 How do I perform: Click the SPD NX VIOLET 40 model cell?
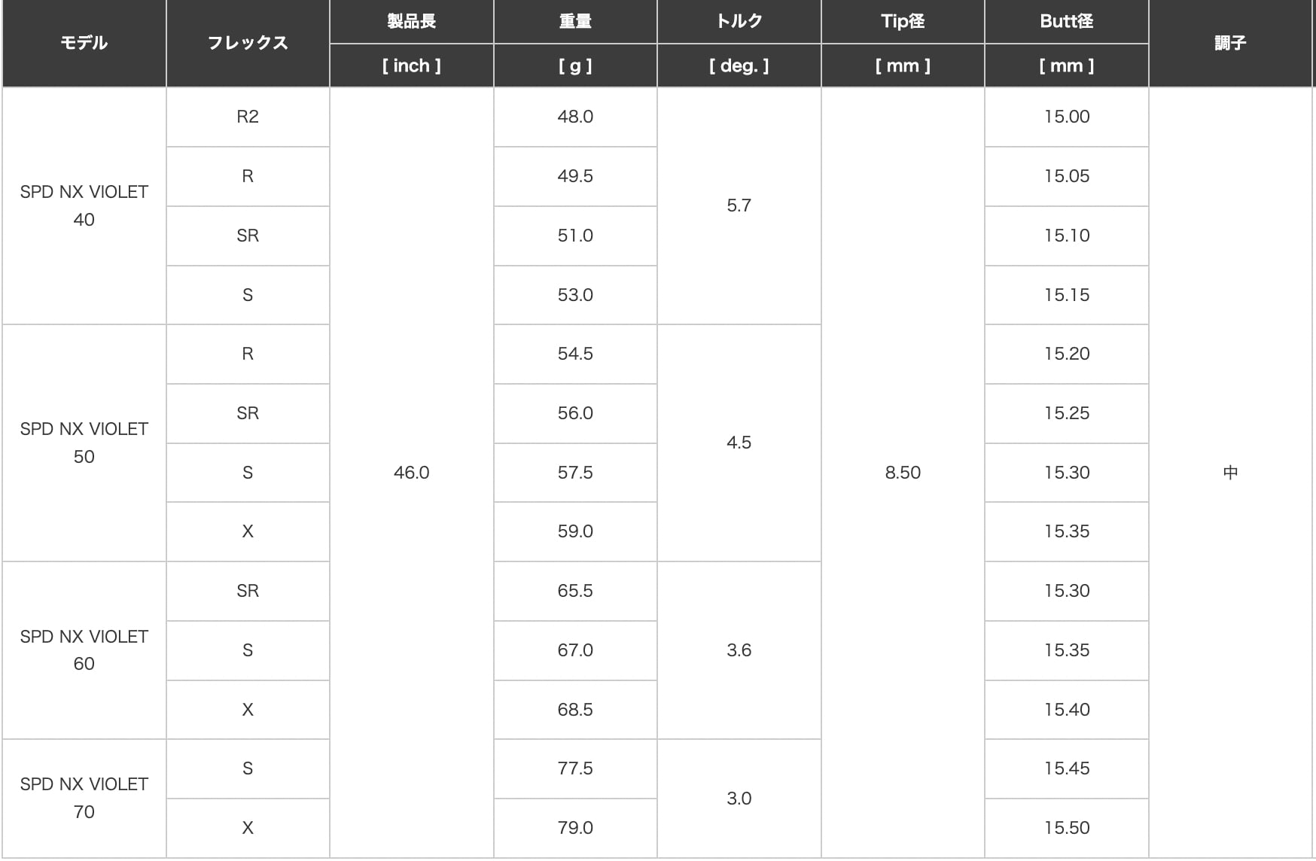[84, 205]
